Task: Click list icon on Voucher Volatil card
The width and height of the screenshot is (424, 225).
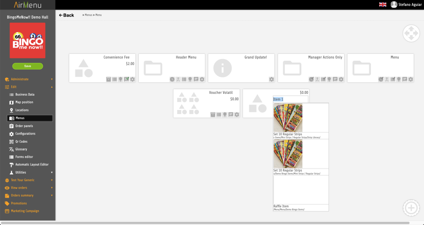Action: pos(219,115)
